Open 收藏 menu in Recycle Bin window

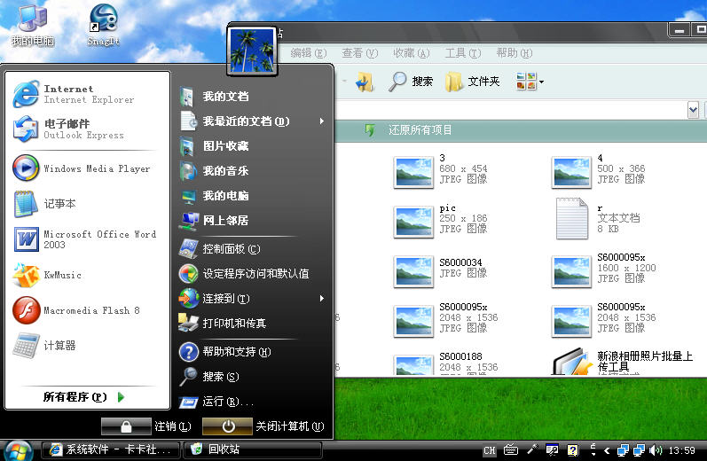click(x=412, y=53)
